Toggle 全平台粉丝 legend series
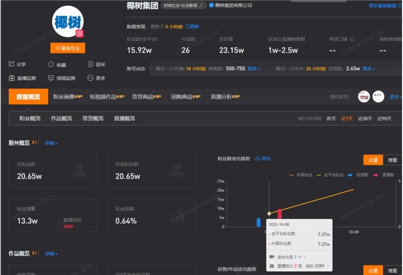 330,175
